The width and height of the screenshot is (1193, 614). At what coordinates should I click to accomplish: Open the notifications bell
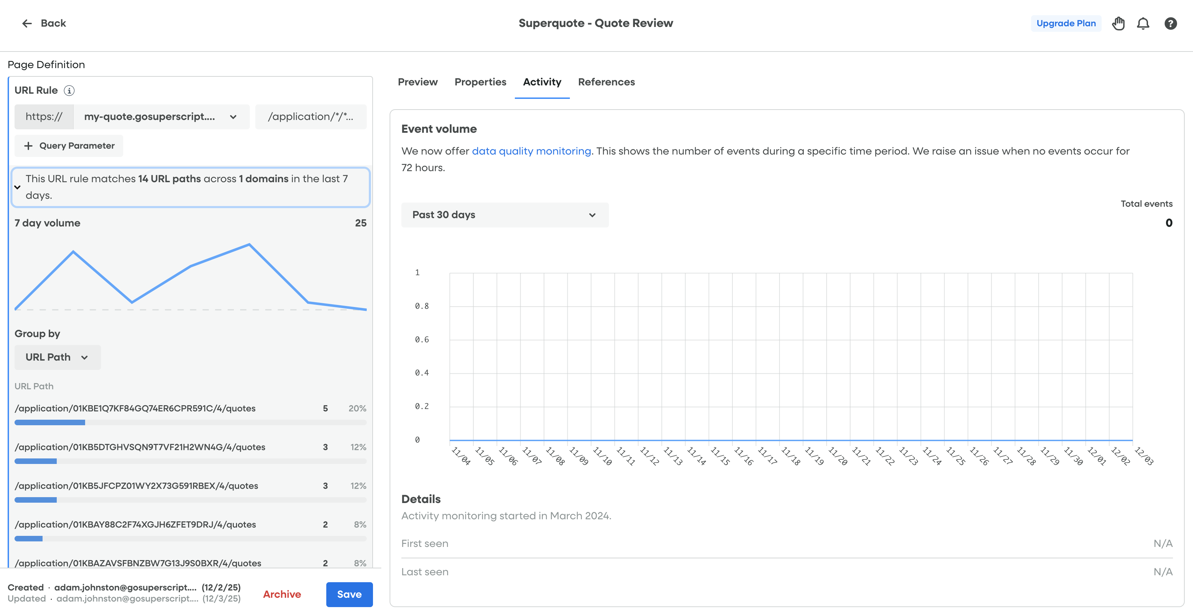[x=1143, y=24]
